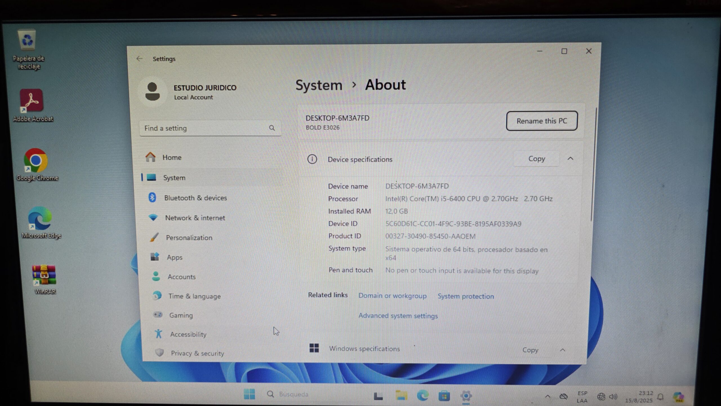Minimize the Settings window

tap(540, 51)
